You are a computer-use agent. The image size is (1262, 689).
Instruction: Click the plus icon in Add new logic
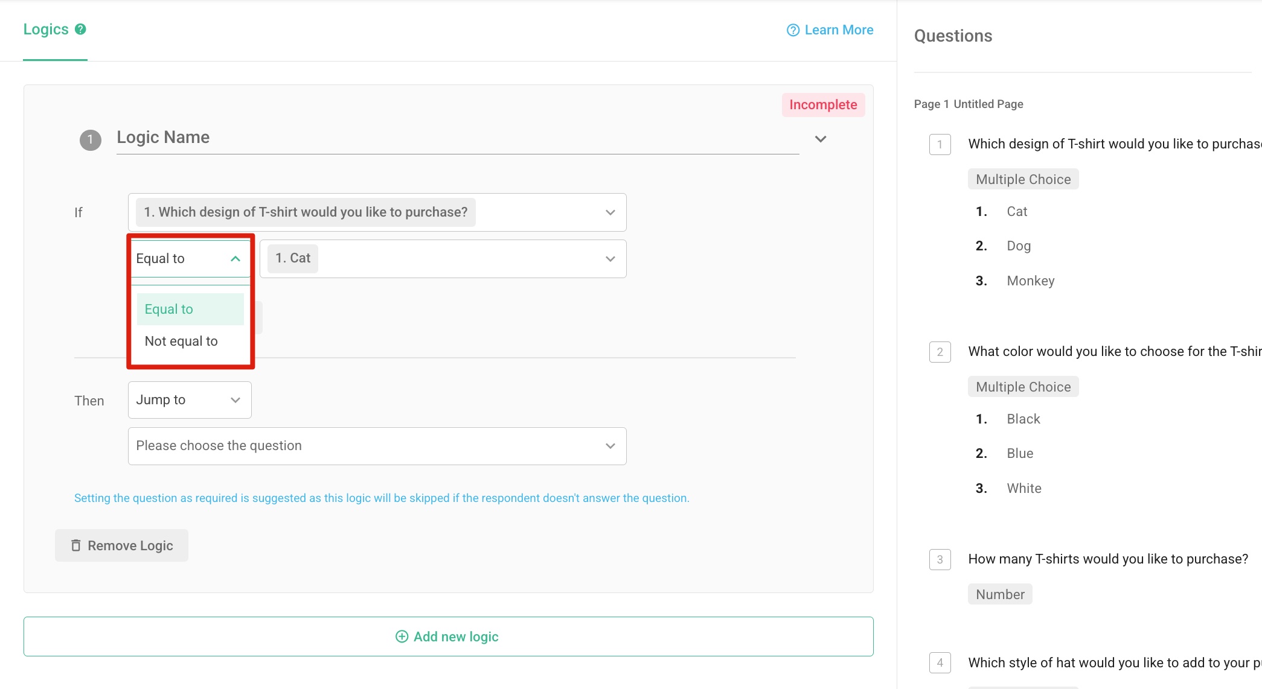(x=401, y=636)
